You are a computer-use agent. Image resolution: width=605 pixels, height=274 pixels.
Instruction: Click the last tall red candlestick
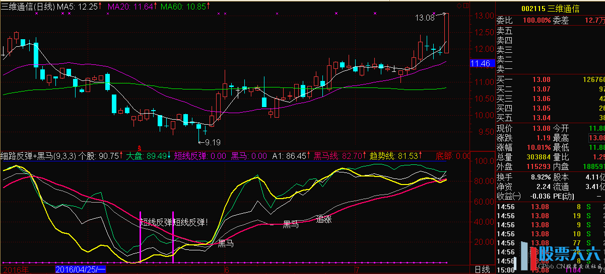pyautogui.click(x=446, y=33)
